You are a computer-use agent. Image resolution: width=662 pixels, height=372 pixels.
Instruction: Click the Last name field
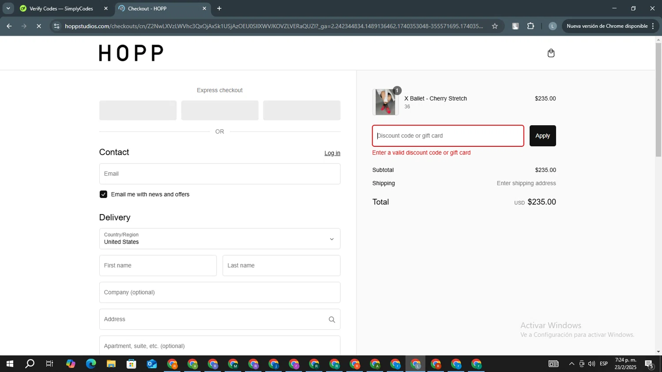pos(282,266)
